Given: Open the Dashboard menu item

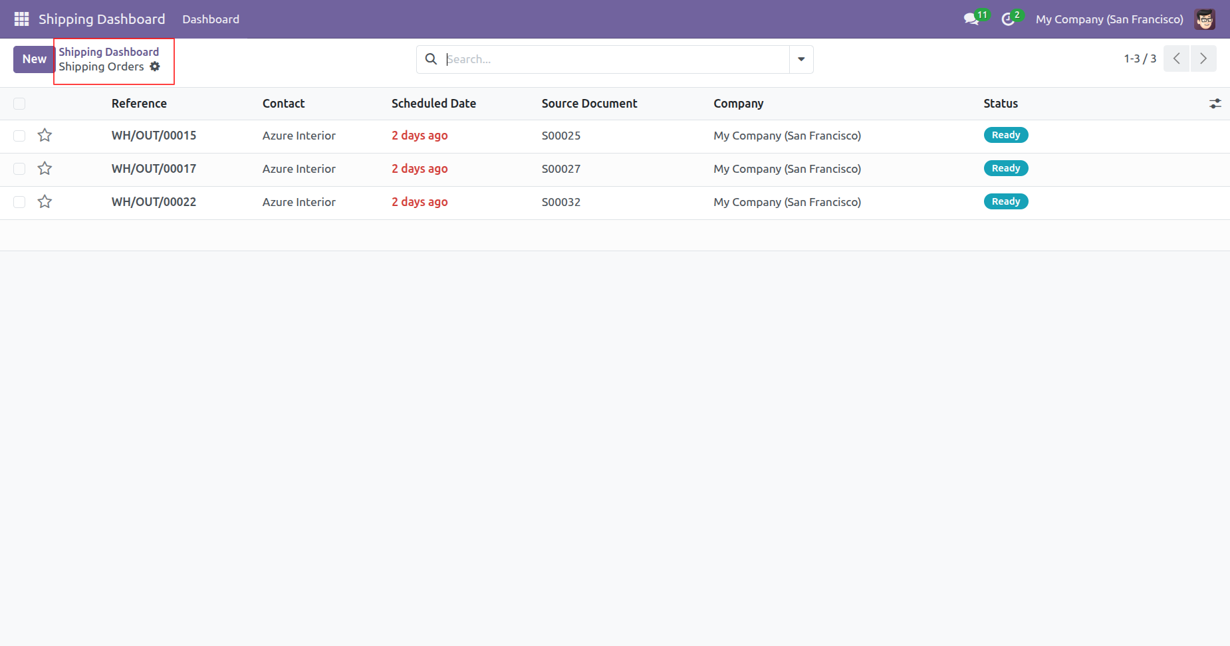Looking at the screenshot, I should [211, 19].
